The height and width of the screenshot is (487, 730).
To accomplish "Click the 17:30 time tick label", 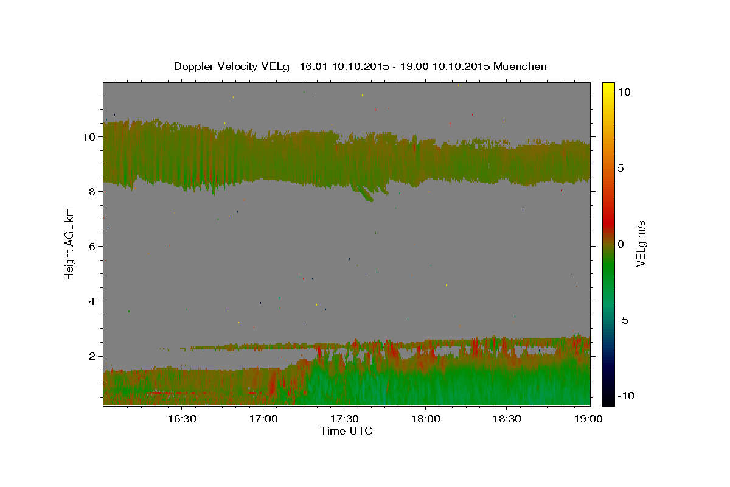I will tap(344, 419).
